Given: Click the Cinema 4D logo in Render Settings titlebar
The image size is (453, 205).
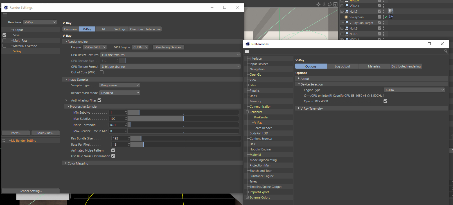Looking at the screenshot, I should (x=6, y=8).
